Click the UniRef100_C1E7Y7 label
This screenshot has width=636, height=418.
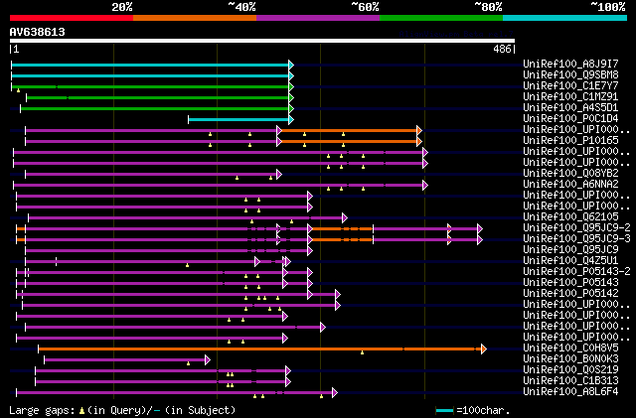tap(570, 85)
